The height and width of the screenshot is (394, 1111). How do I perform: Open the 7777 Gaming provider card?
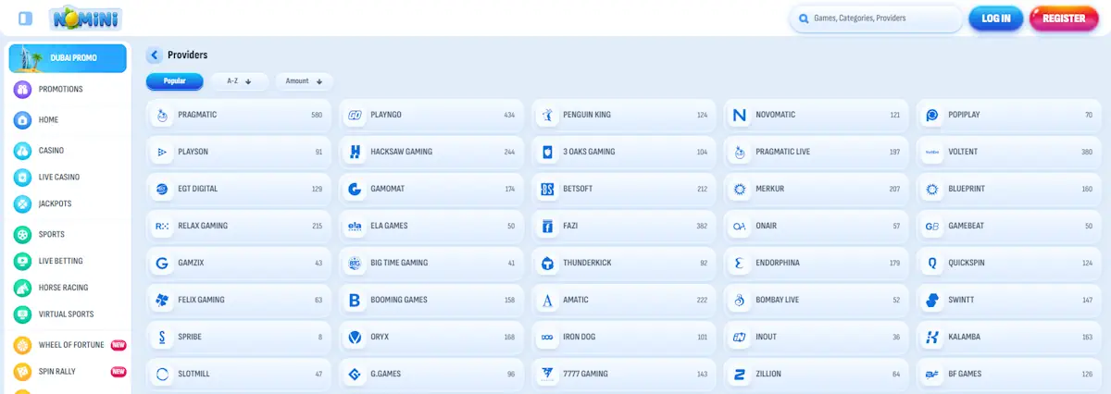point(624,375)
